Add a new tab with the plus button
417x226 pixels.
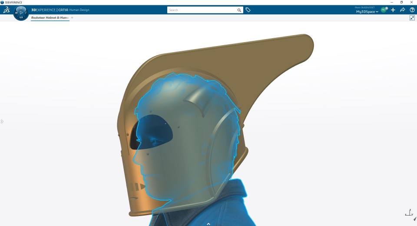[x=72, y=17]
